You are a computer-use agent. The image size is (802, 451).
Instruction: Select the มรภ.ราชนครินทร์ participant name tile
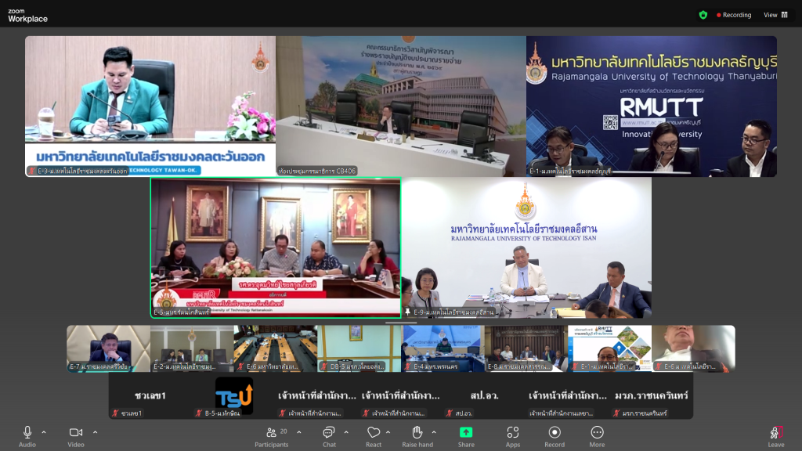click(x=652, y=396)
